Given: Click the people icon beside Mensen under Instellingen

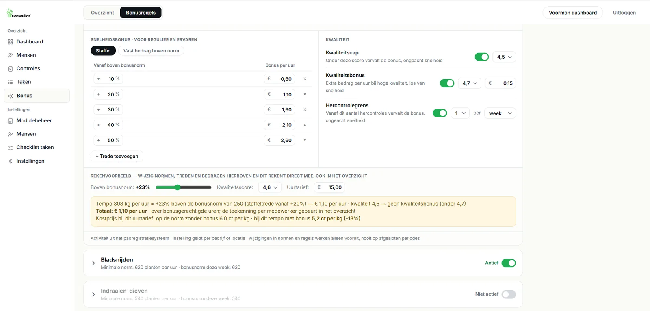Looking at the screenshot, I should point(10,134).
